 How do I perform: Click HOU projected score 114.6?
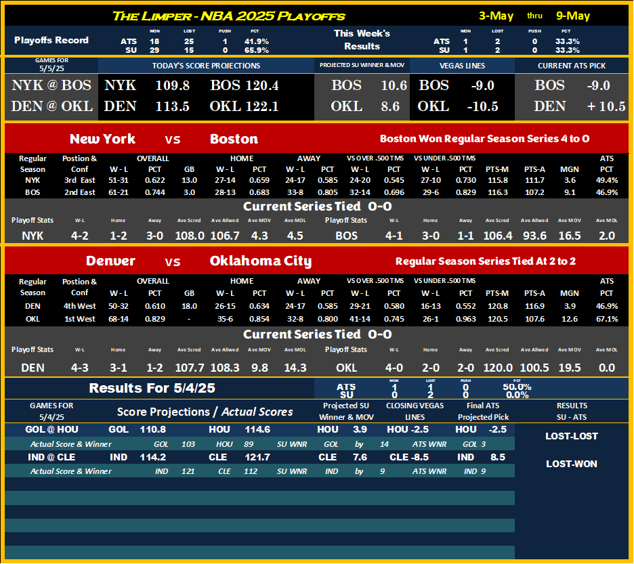click(x=257, y=429)
